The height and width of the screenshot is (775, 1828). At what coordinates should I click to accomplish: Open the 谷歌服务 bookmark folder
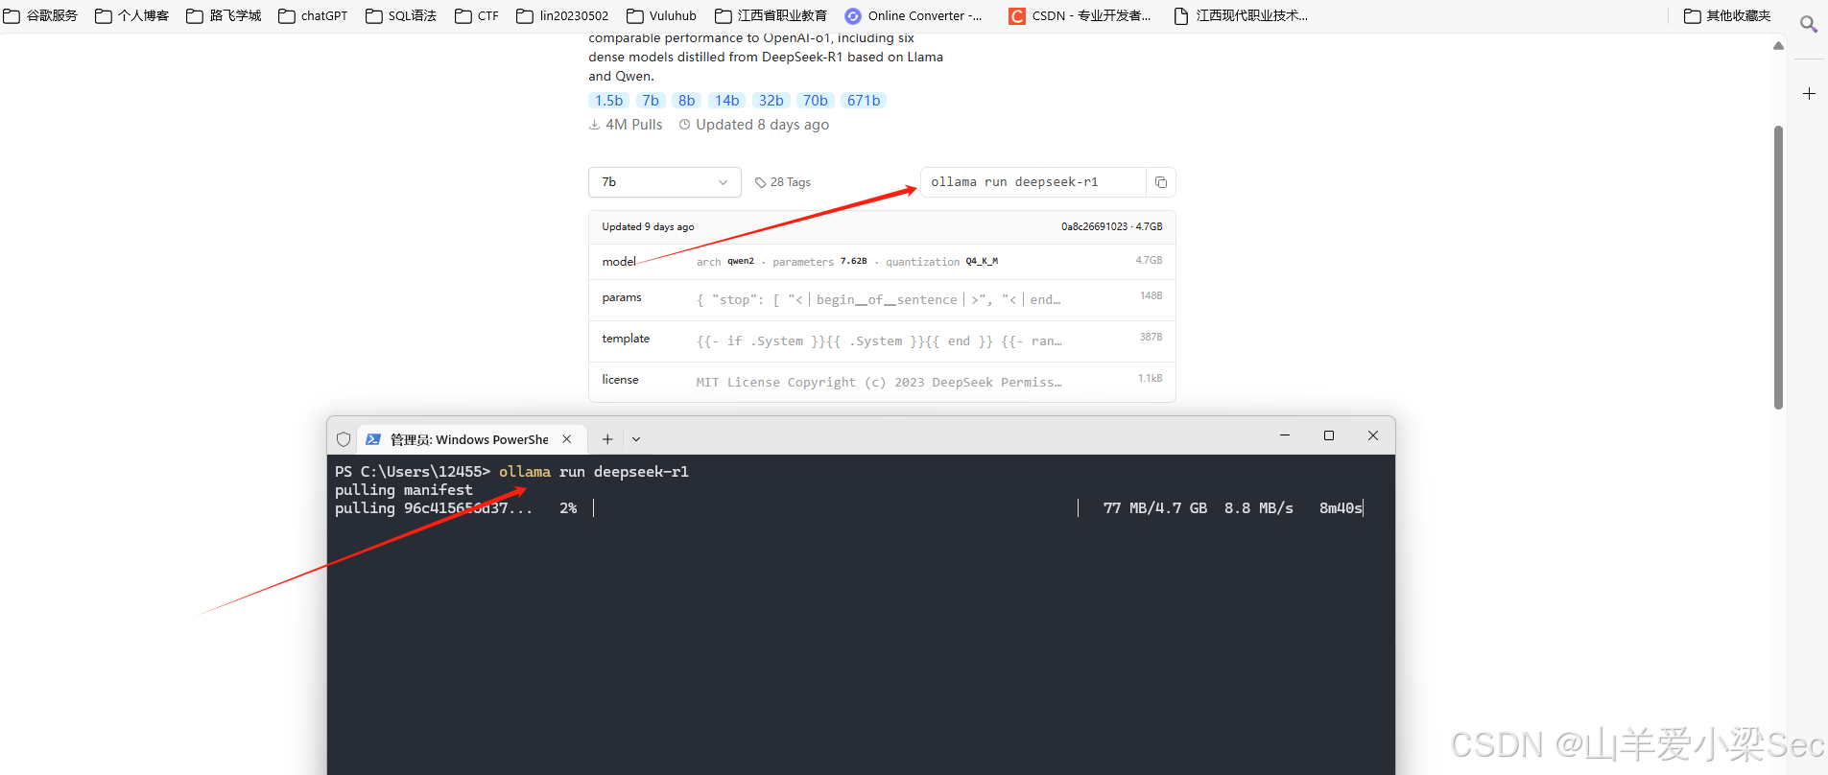(x=41, y=15)
